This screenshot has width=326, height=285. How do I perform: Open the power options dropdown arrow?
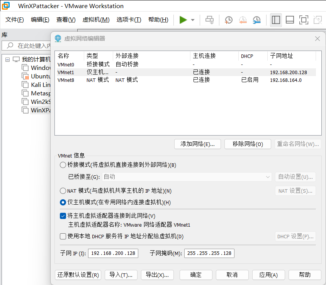pos(193,20)
